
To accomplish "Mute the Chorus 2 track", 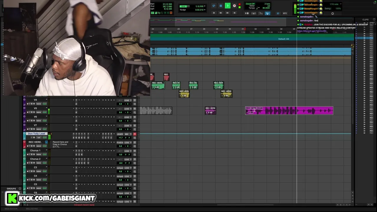I will coord(34,163).
